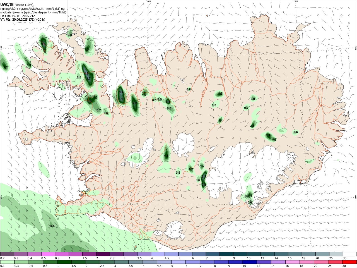The image size is (357, 268).
Task: Pick the dusky purple-grey swatch starting at 0.2
Action: coord(7,254)
